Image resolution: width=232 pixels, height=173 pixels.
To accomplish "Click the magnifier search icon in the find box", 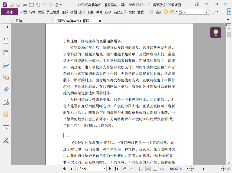I will 207,12.
